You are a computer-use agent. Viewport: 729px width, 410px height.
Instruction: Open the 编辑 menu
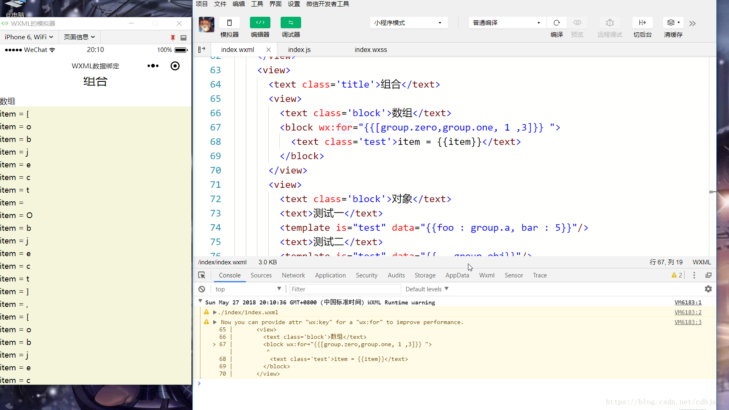(x=239, y=4)
